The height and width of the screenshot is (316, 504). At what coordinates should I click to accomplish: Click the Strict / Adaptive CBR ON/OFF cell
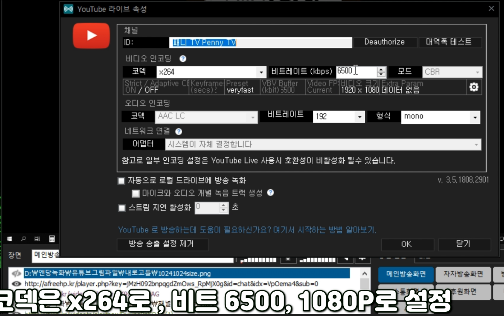156,87
